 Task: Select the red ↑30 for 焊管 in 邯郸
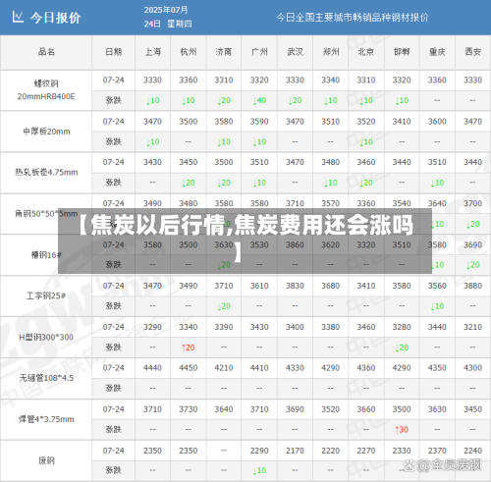402,430
